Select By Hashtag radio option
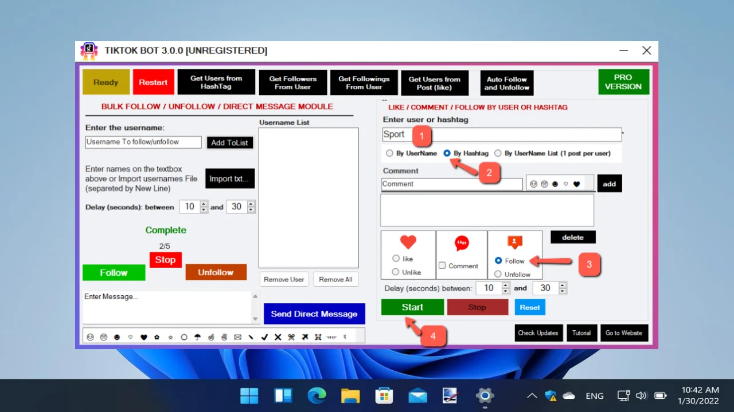 point(447,153)
